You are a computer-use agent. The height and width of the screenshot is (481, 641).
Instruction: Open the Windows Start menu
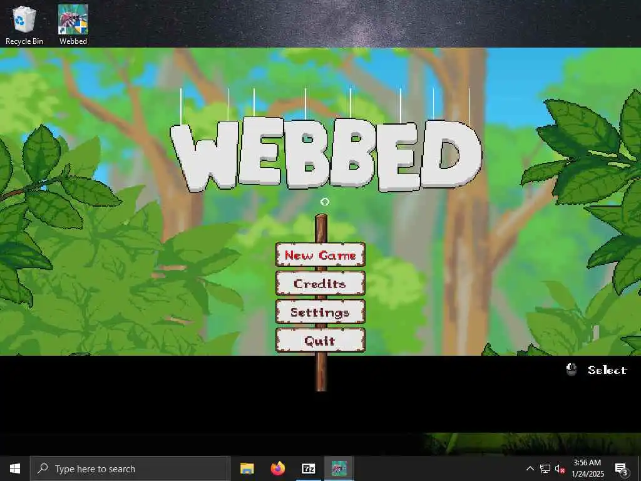(15, 468)
